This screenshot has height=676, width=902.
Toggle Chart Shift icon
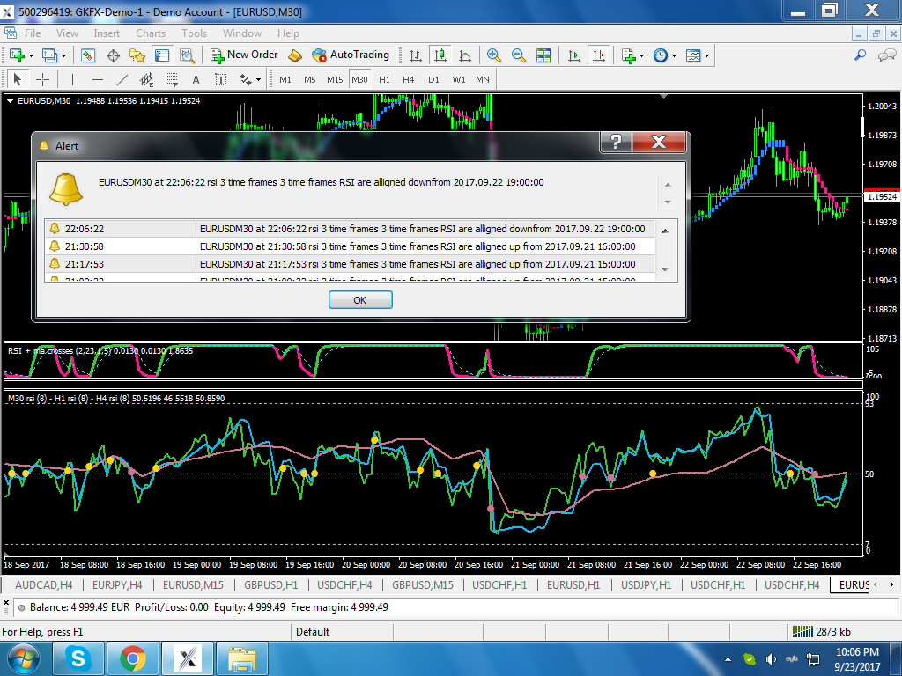click(599, 55)
